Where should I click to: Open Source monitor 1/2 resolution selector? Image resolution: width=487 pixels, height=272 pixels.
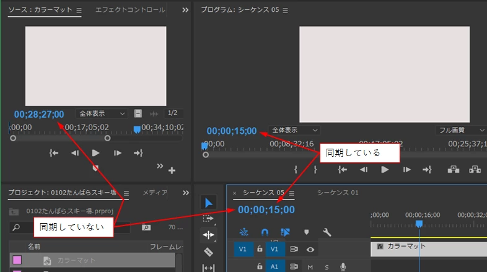point(173,113)
